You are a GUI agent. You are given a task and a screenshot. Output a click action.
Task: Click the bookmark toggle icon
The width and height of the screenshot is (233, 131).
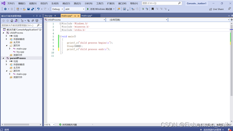152,9
